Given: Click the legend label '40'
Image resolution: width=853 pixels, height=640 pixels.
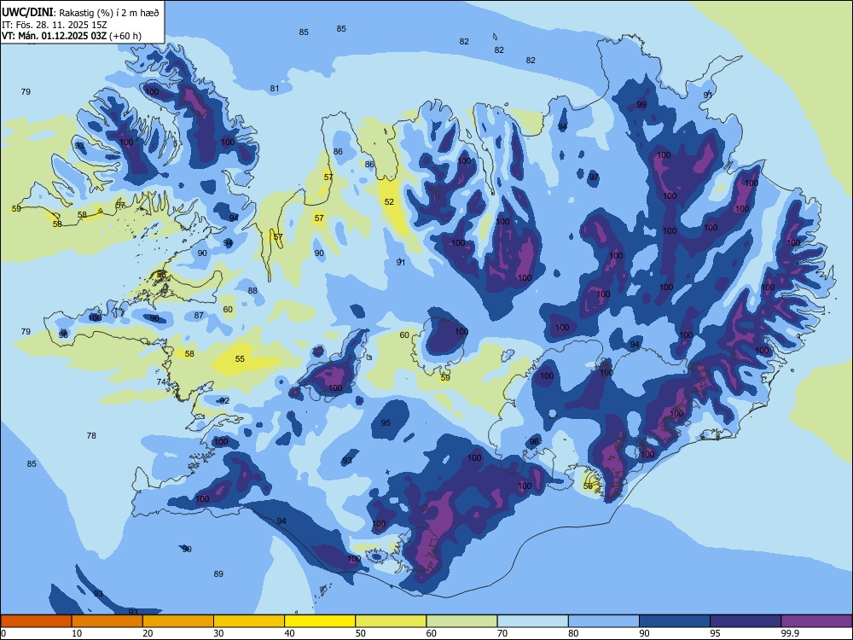Looking at the screenshot, I should pos(289,633).
